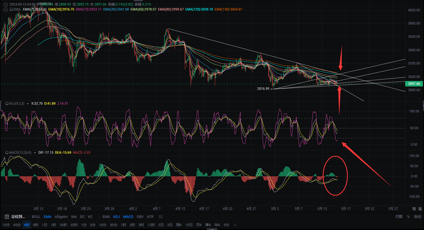
Task: Switch to the 季K timeframe
Action: tap(208, 225)
